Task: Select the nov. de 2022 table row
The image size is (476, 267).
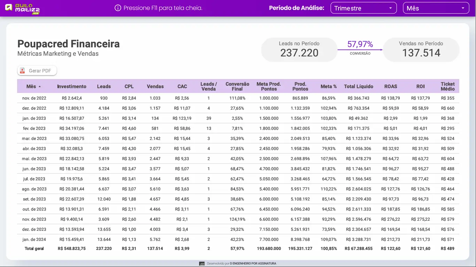Action: click(x=139, y=98)
